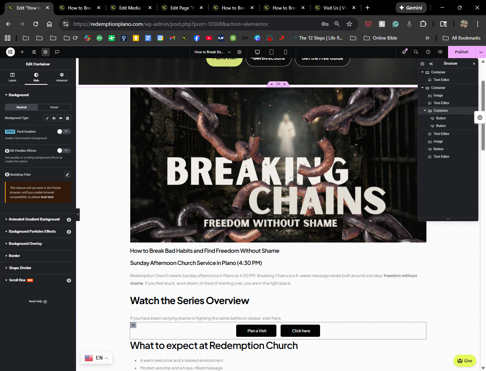
Task: Open the Elementor logo menu
Action: click(11, 52)
